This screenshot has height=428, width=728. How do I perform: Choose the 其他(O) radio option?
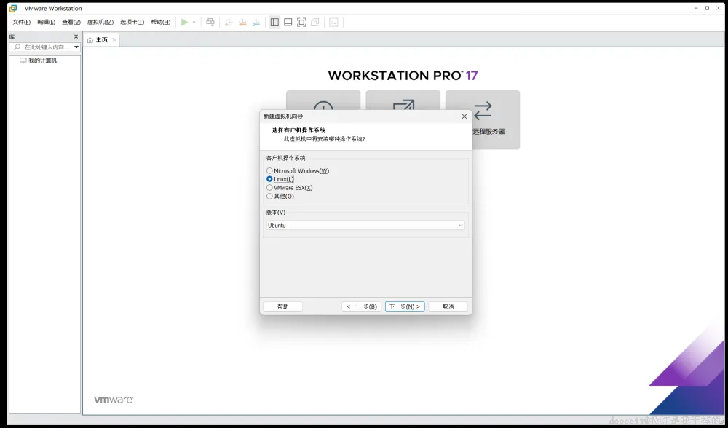(269, 196)
